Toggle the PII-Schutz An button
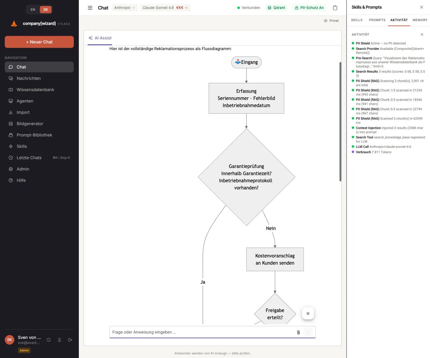430x358 pixels. click(309, 8)
